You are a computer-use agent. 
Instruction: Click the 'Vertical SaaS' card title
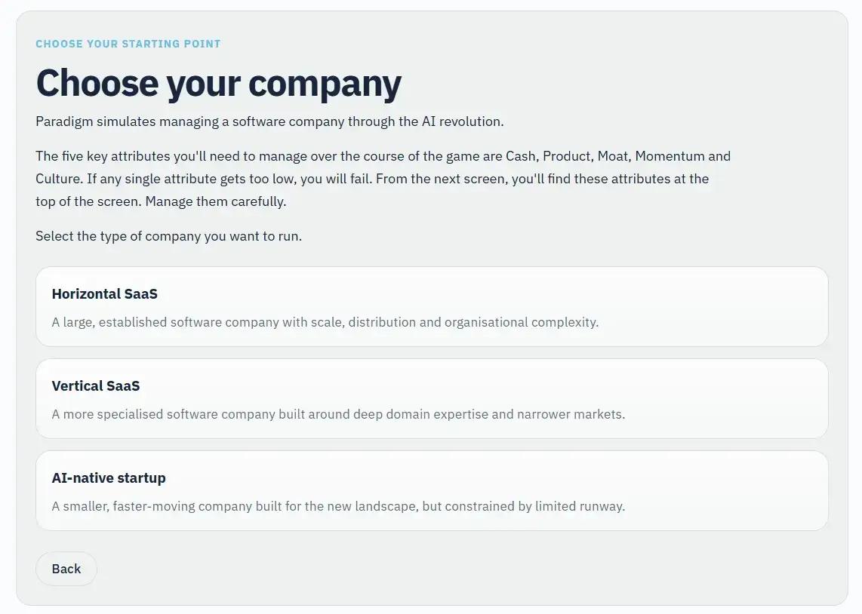point(96,385)
